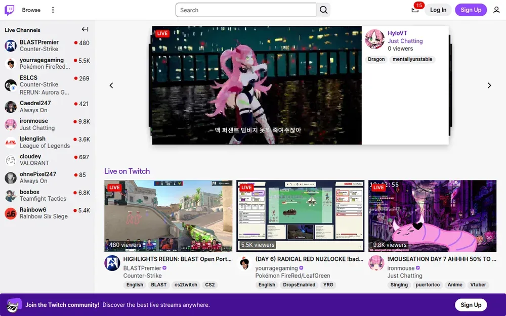Select the Anime tag
The width and height of the screenshot is (506, 316).
point(455,285)
